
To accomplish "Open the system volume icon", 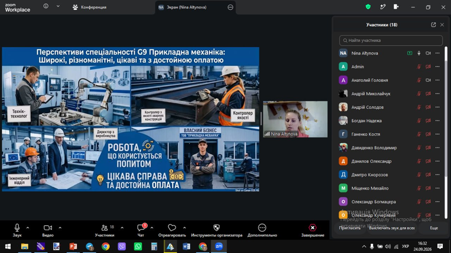I will tap(388, 247).
